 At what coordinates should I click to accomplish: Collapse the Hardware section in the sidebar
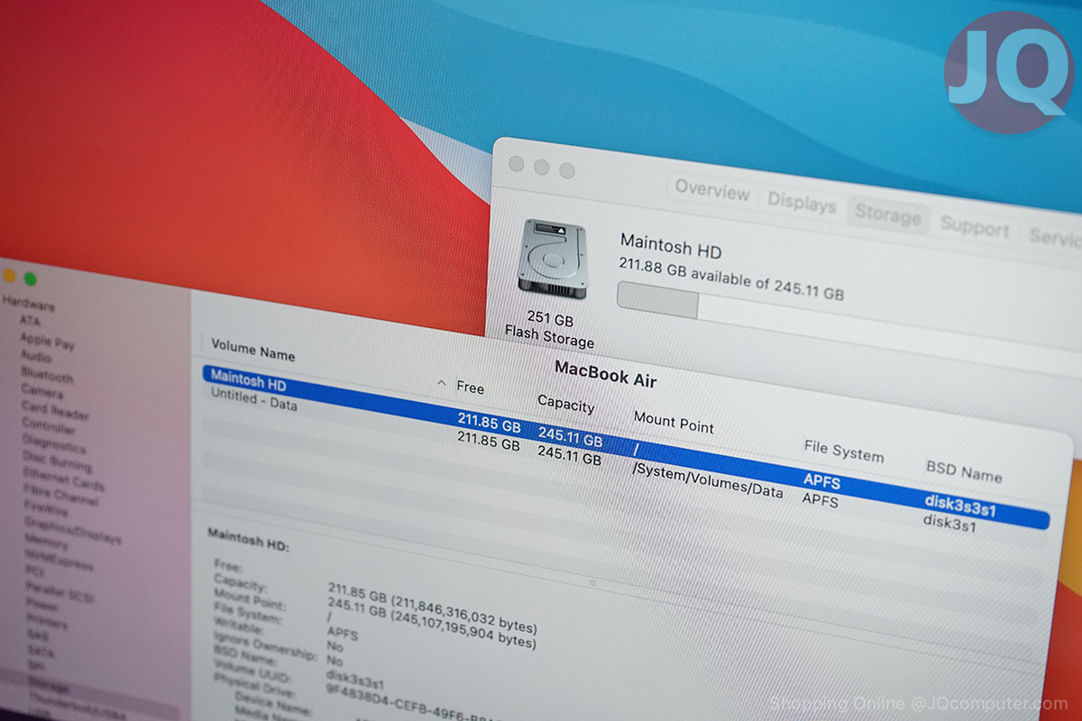click(28, 305)
